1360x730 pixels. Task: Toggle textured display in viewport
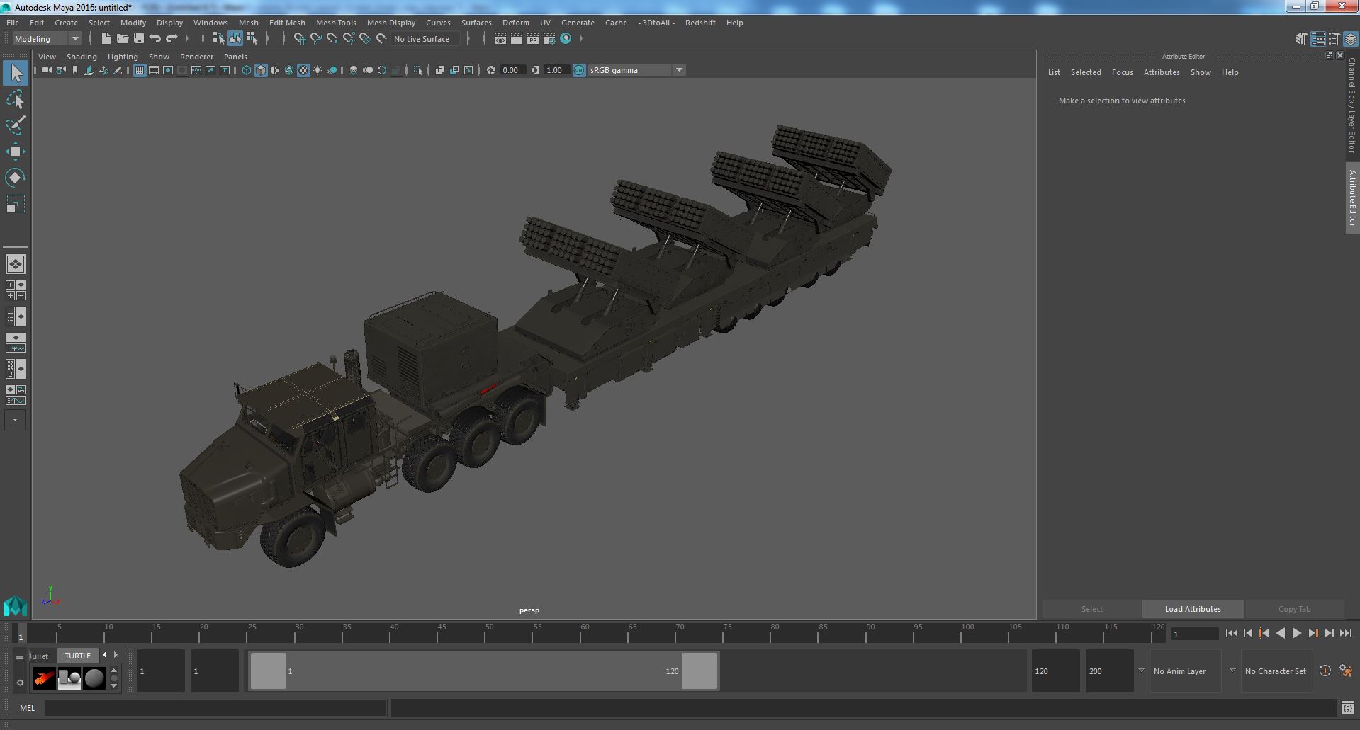[303, 70]
